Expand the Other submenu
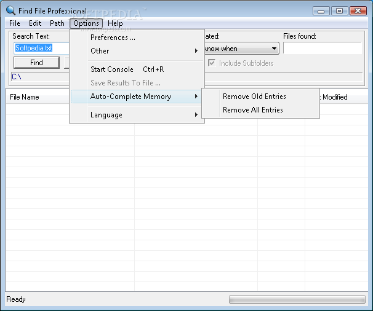373x311 pixels. pos(137,51)
